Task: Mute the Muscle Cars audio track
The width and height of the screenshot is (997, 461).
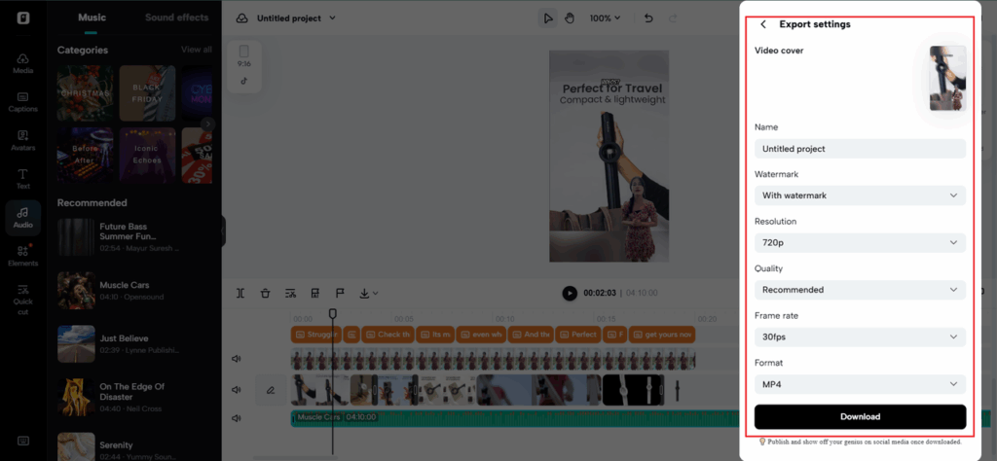Action: [237, 418]
